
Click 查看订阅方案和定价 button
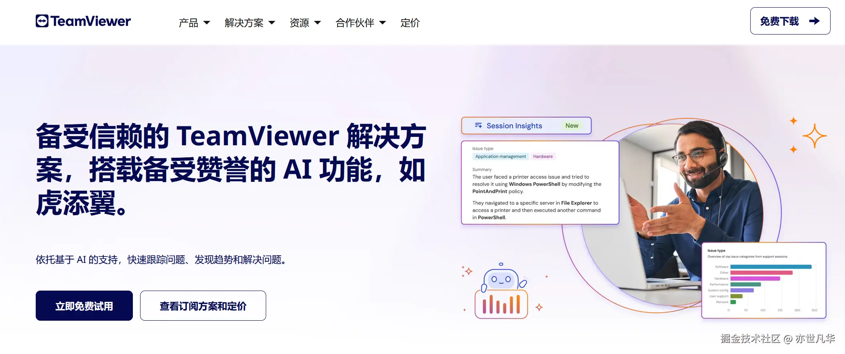pyautogui.click(x=203, y=306)
